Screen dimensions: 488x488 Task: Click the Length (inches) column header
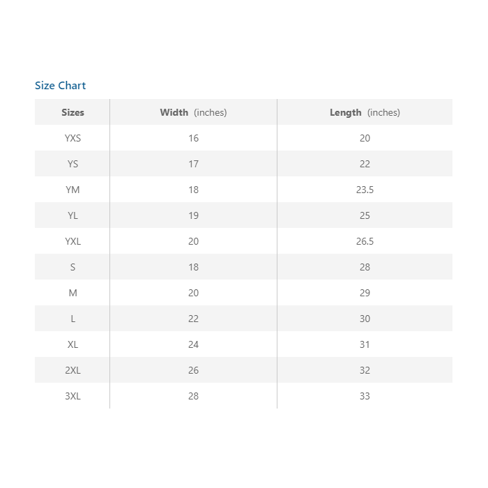coord(365,112)
